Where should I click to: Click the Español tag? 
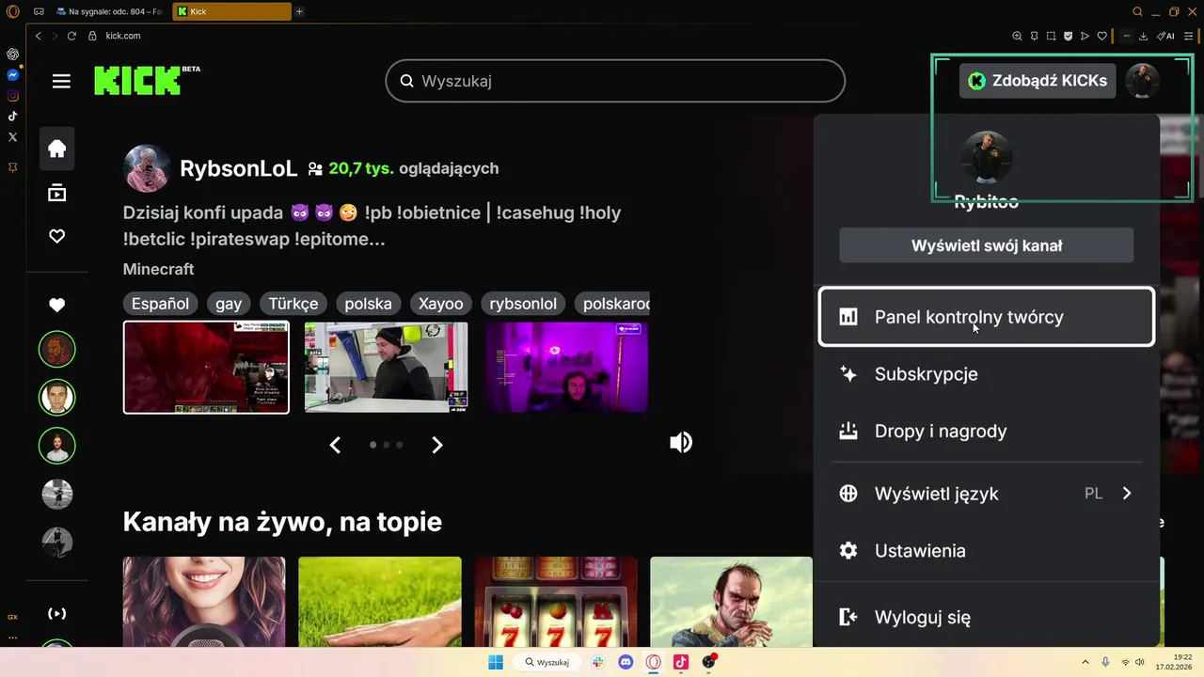pyautogui.click(x=160, y=304)
